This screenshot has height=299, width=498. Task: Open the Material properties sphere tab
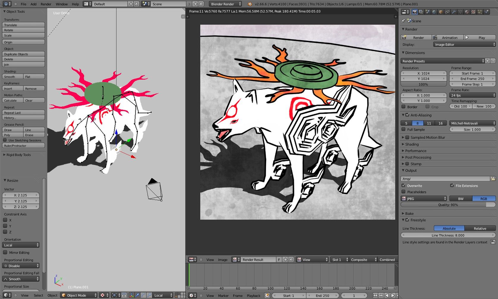pos(467,12)
